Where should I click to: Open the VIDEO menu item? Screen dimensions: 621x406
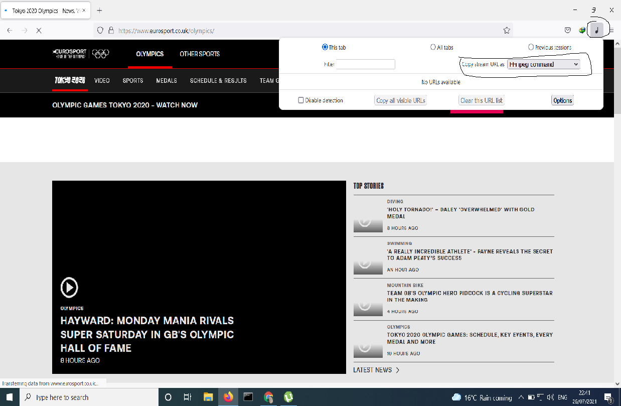click(x=102, y=80)
